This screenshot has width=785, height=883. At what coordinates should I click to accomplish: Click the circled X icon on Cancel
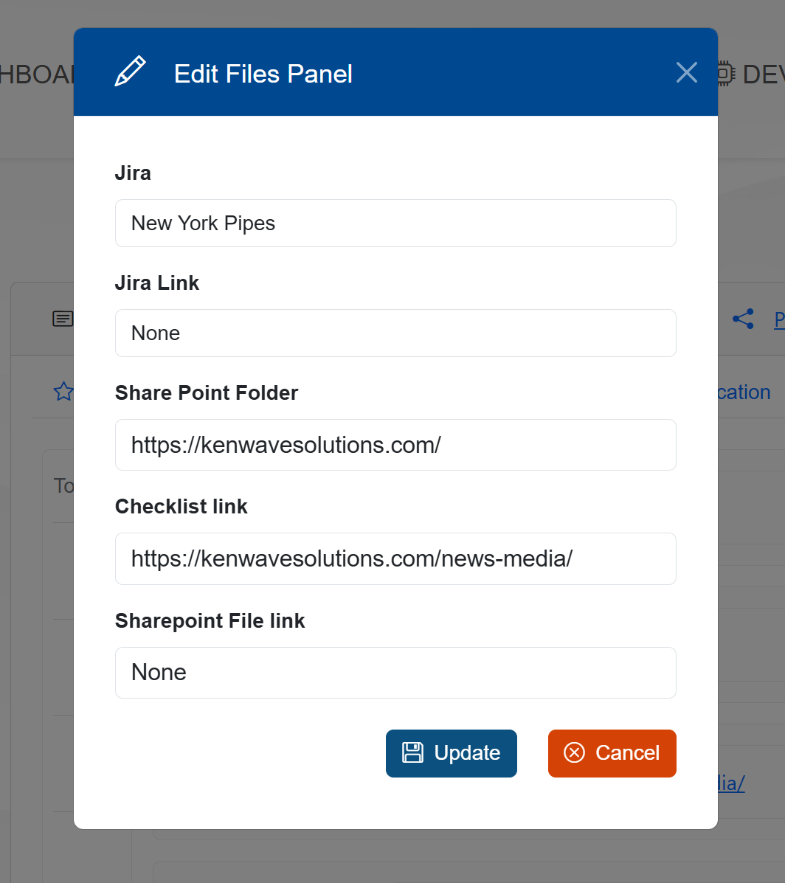574,752
